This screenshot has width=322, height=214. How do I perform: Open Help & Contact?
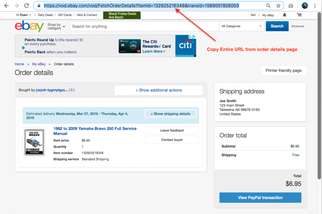click(87, 15)
